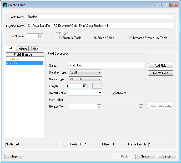Switch to the Indexes tab
This screenshot has width=181, height=163.
coord(22,49)
